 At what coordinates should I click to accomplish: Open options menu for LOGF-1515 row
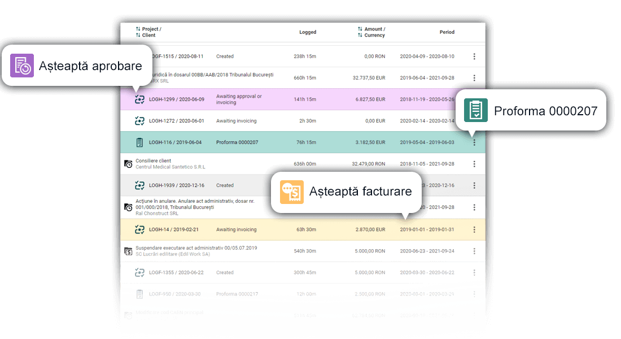[x=474, y=56]
